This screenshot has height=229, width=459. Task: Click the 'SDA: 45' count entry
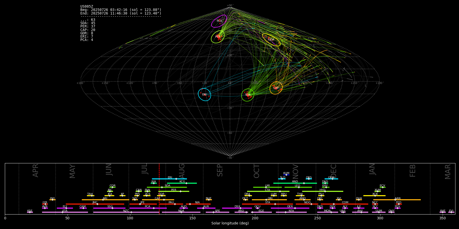tap(88, 23)
